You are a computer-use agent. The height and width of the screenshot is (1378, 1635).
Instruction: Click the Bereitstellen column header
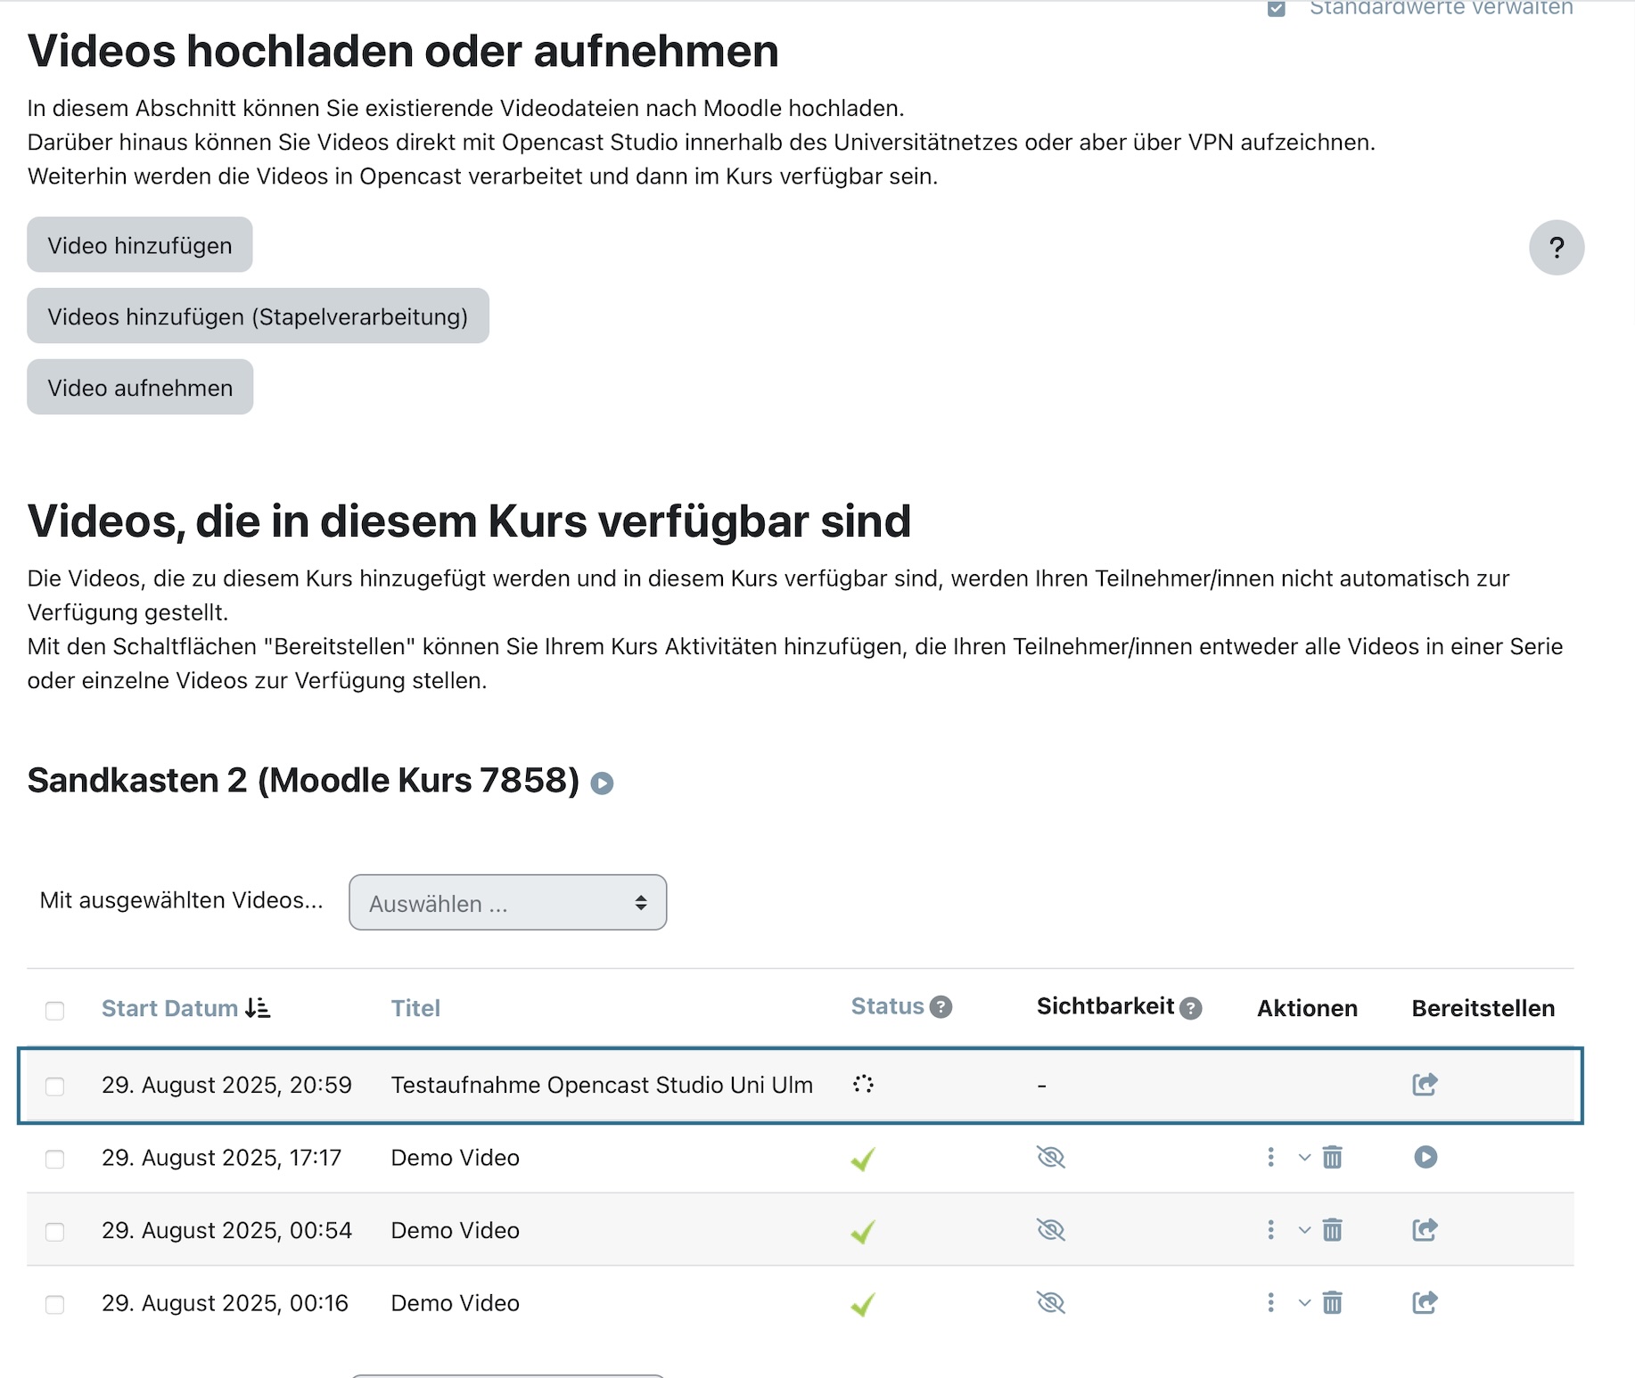pyautogui.click(x=1483, y=1008)
